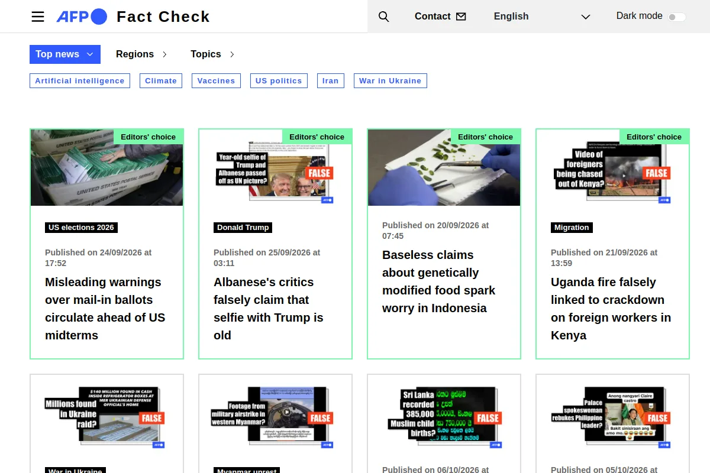Click the envelope icon beside Contact
The image size is (710, 473).
pos(461,17)
